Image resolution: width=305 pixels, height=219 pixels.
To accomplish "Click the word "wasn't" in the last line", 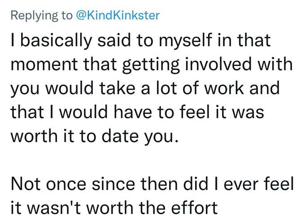I will click(x=56, y=208).
